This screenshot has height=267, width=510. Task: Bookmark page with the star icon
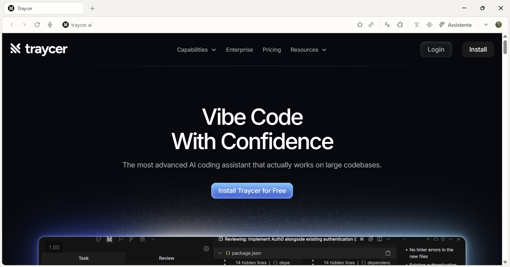[x=360, y=25]
